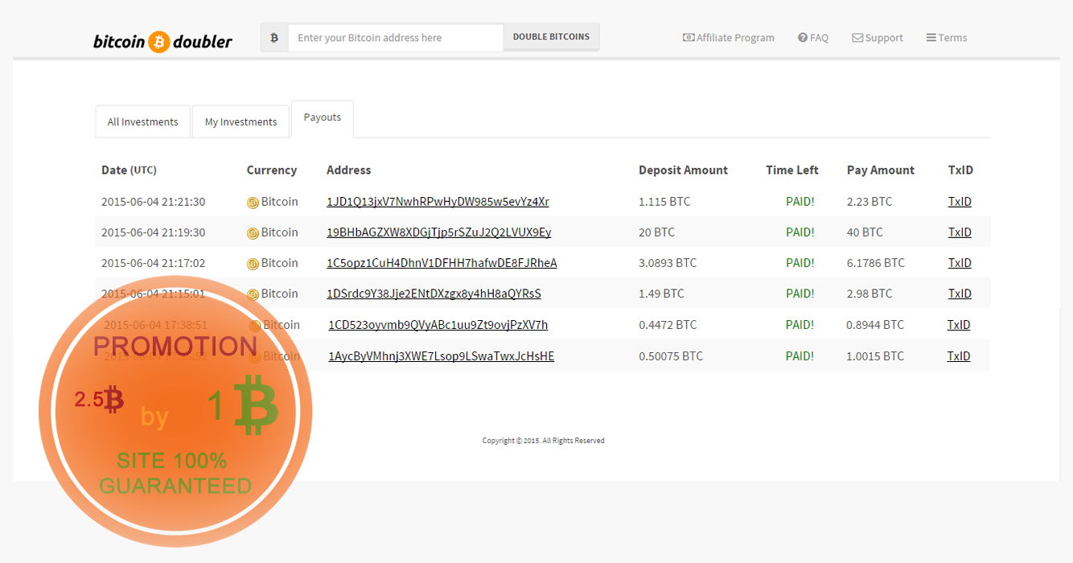Open address 19BHbAGZXW8XDGjTjp5rSZuJ2Q2LVUX9Ey

(438, 232)
